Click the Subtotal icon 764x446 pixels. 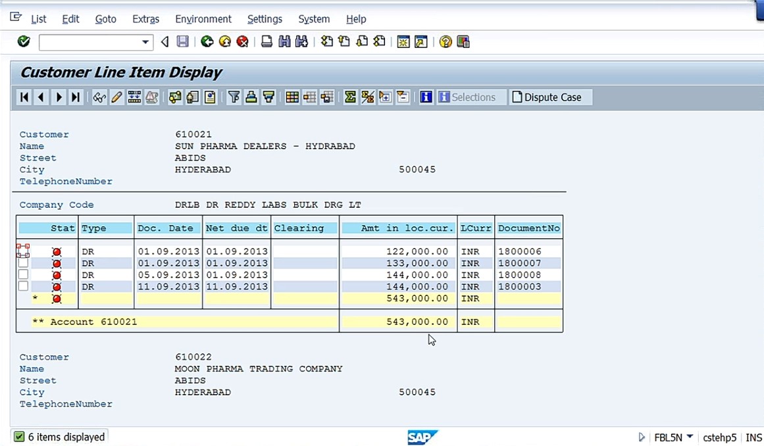click(368, 97)
